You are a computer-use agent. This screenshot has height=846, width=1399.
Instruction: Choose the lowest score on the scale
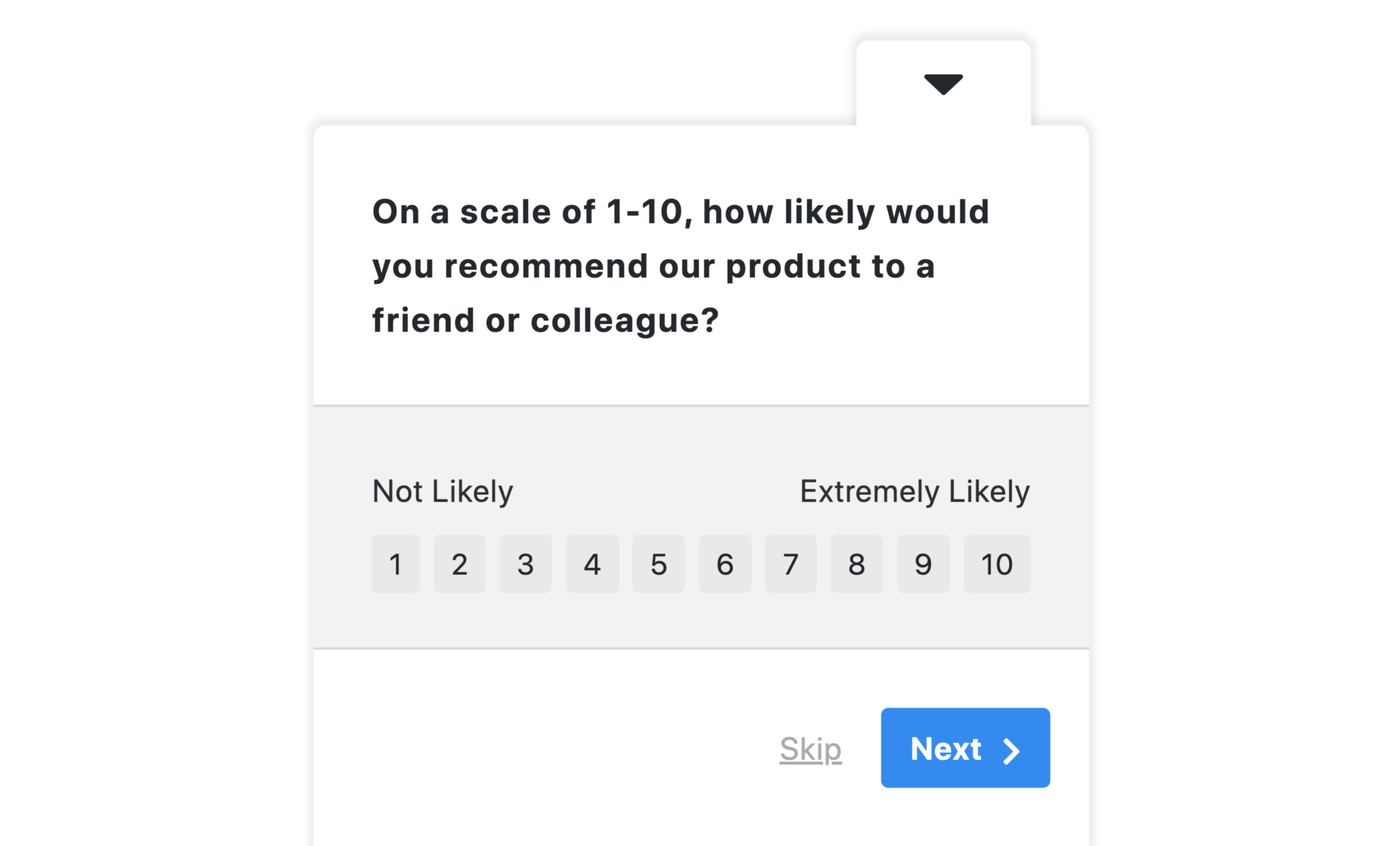(x=395, y=563)
